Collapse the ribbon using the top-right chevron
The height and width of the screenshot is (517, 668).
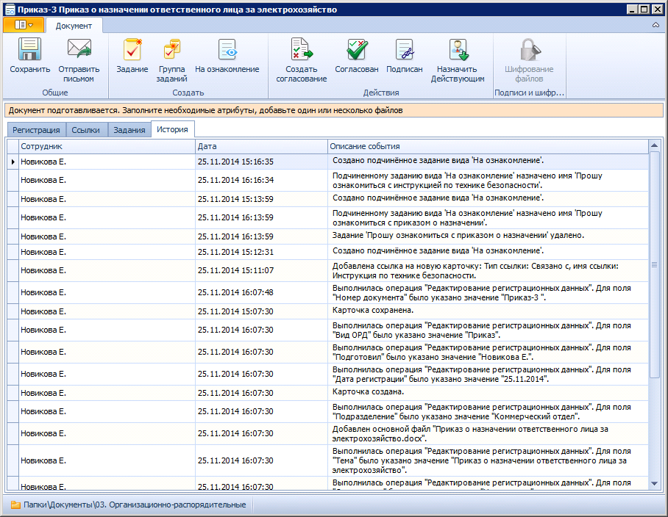[655, 26]
